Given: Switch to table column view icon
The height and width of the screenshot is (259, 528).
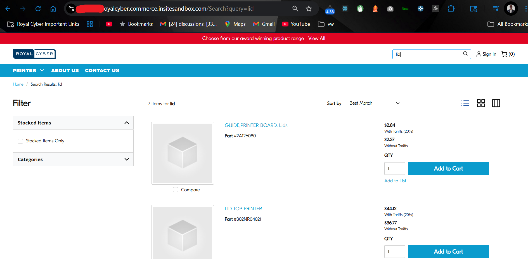Looking at the screenshot, I should click(x=496, y=103).
